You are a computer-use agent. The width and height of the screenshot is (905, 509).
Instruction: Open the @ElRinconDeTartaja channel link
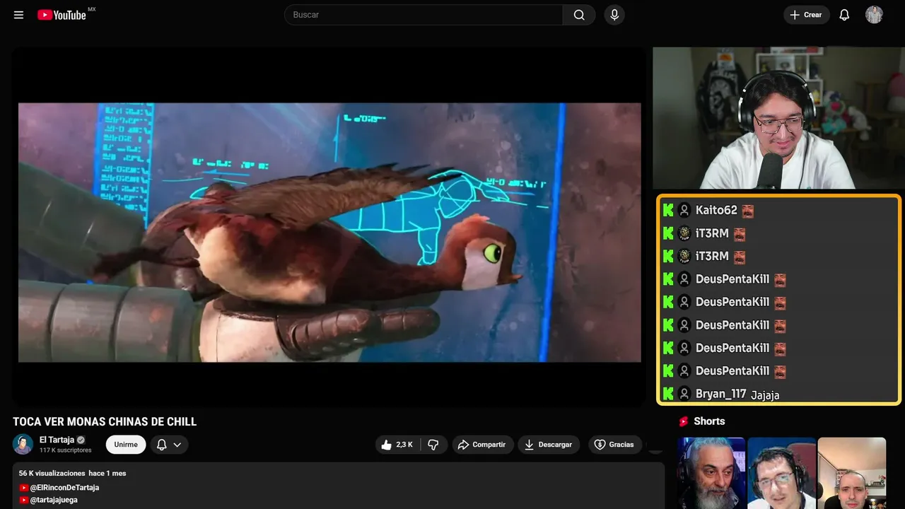[x=64, y=488]
